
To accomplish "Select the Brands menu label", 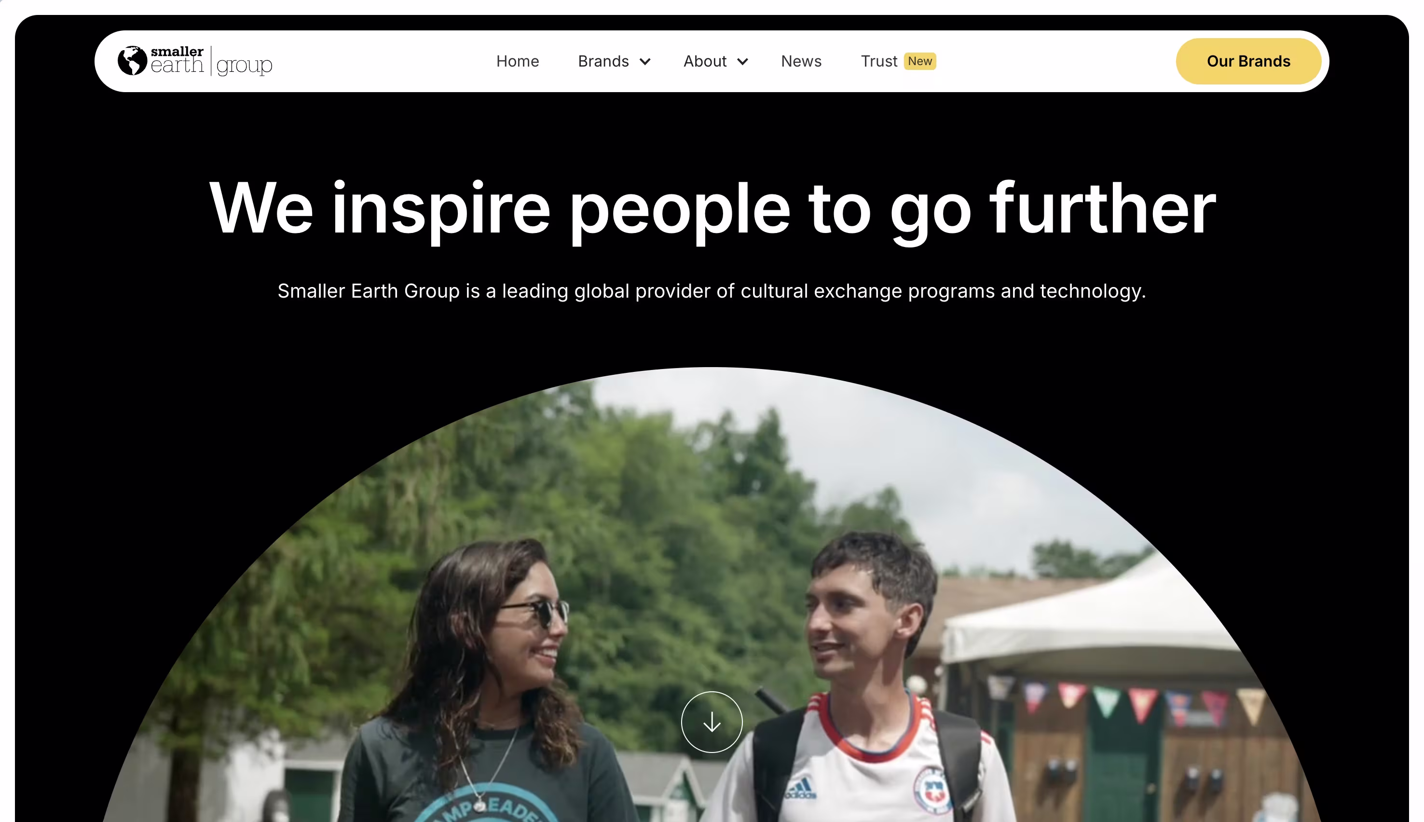I will [603, 61].
